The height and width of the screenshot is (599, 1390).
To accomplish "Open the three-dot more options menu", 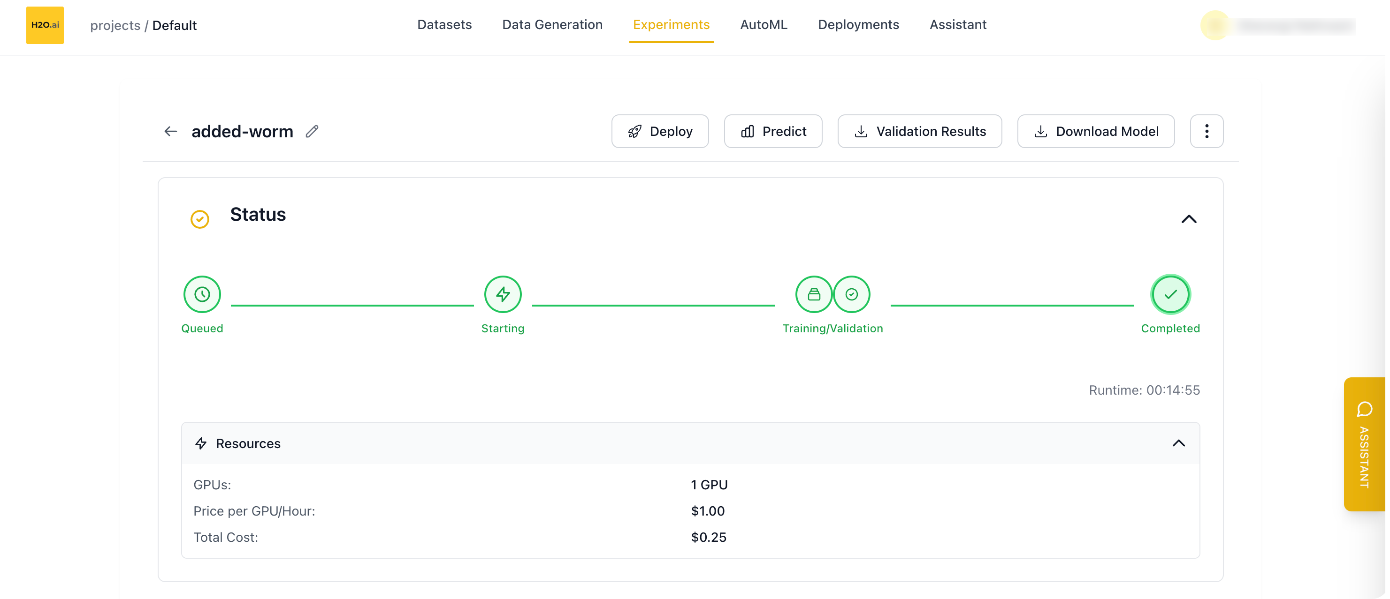I will point(1207,131).
